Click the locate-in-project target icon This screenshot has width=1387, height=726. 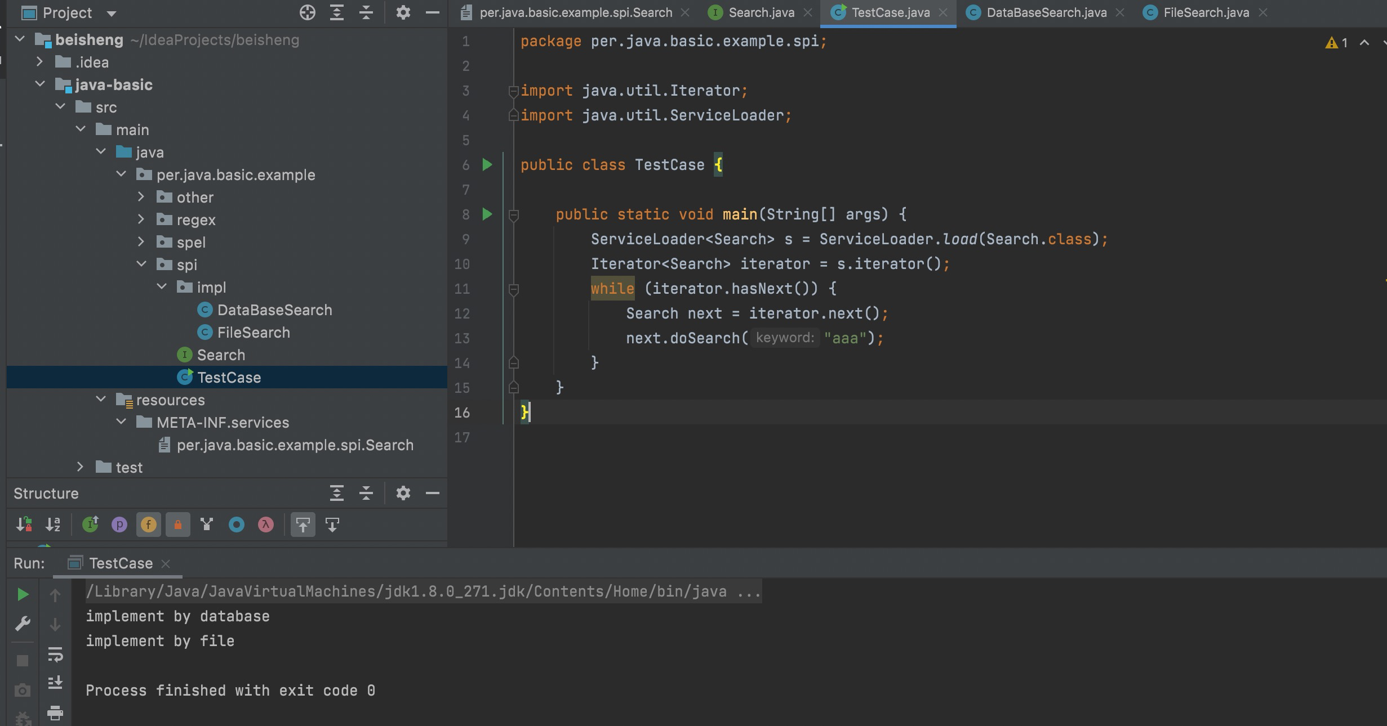click(x=308, y=12)
